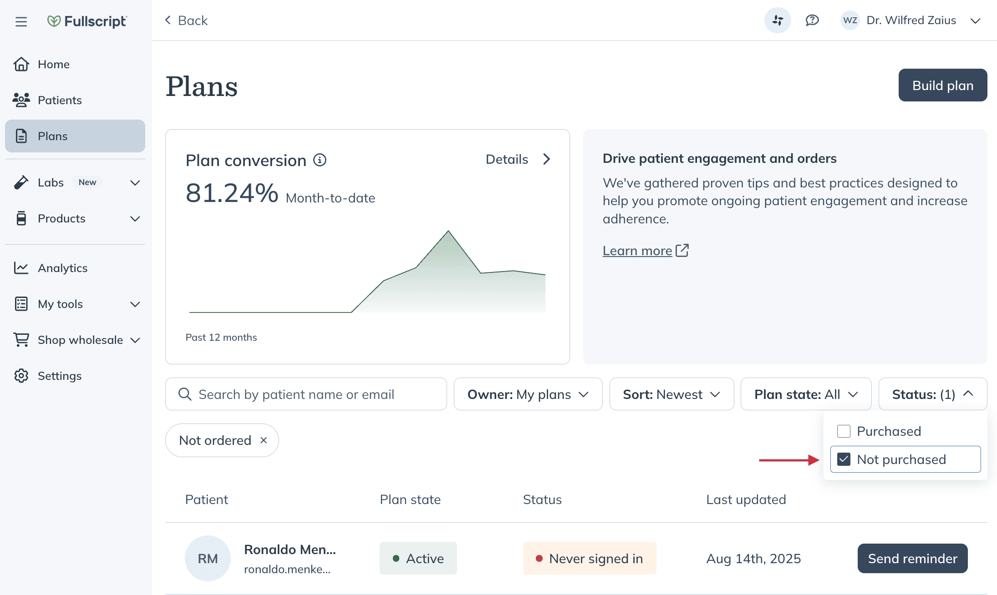Image resolution: width=997 pixels, height=595 pixels.
Task: Open the Owner: My plans dropdown
Action: [x=528, y=394]
